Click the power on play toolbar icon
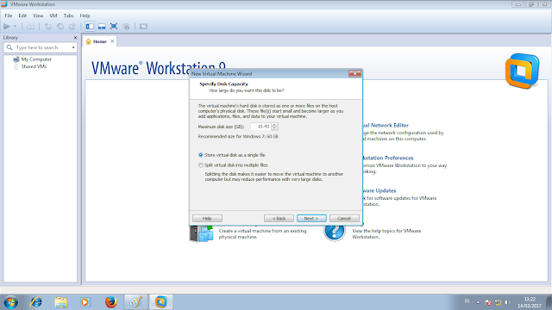Viewport: 552px width, 310px height. (x=7, y=27)
